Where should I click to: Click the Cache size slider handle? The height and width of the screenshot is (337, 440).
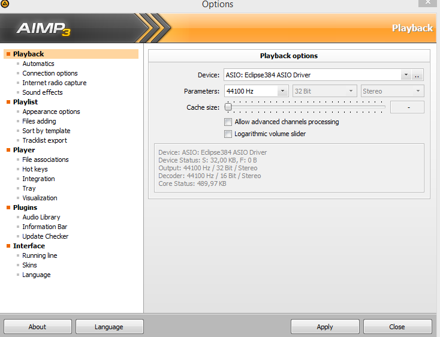(x=228, y=107)
